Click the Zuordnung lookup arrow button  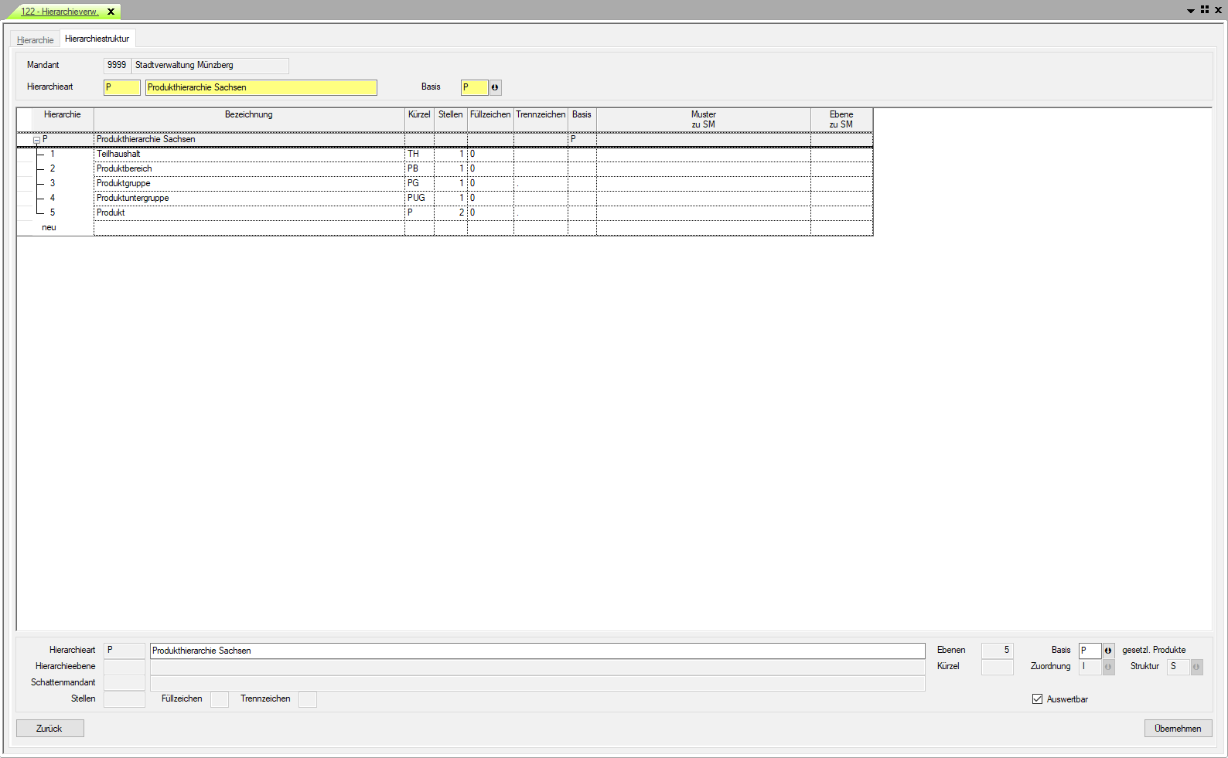(x=1107, y=667)
